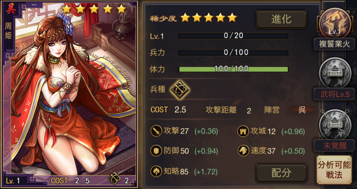Screen dimensions: 357x189
Task: Select the 武将Lv.5 locked label
Action: pyautogui.click(x=334, y=94)
